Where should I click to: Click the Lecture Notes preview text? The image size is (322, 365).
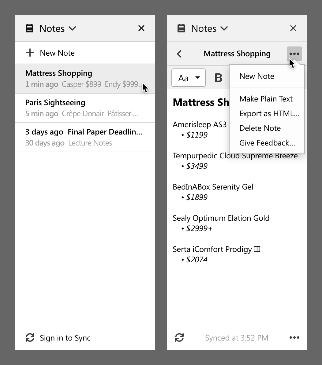point(90,143)
